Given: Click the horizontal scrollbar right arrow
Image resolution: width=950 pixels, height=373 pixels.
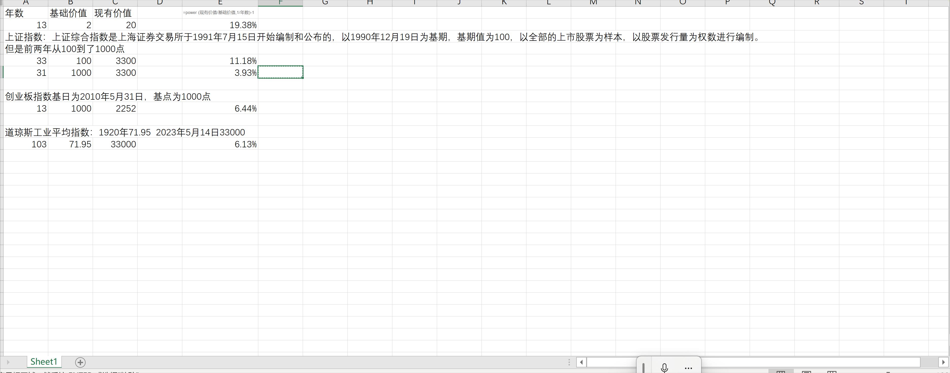Looking at the screenshot, I should tap(943, 362).
